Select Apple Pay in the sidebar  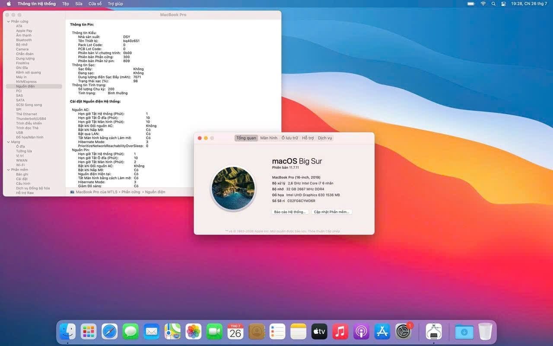click(x=24, y=31)
